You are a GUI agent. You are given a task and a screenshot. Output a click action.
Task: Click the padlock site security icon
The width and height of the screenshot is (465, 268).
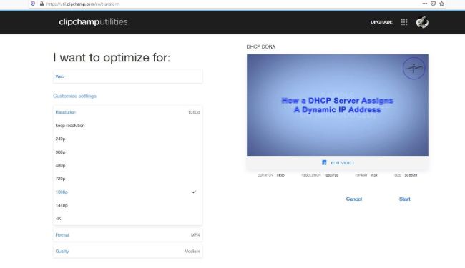coord(41,4)
